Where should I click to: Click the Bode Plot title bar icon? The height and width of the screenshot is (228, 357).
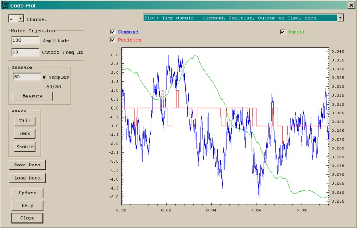4,5
